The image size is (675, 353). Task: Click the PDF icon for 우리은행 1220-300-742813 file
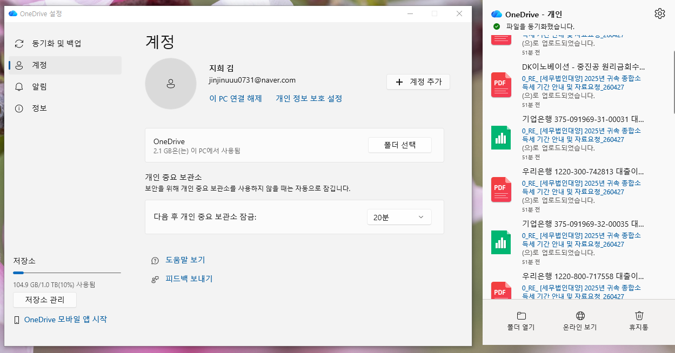click(x=501, y=190)
